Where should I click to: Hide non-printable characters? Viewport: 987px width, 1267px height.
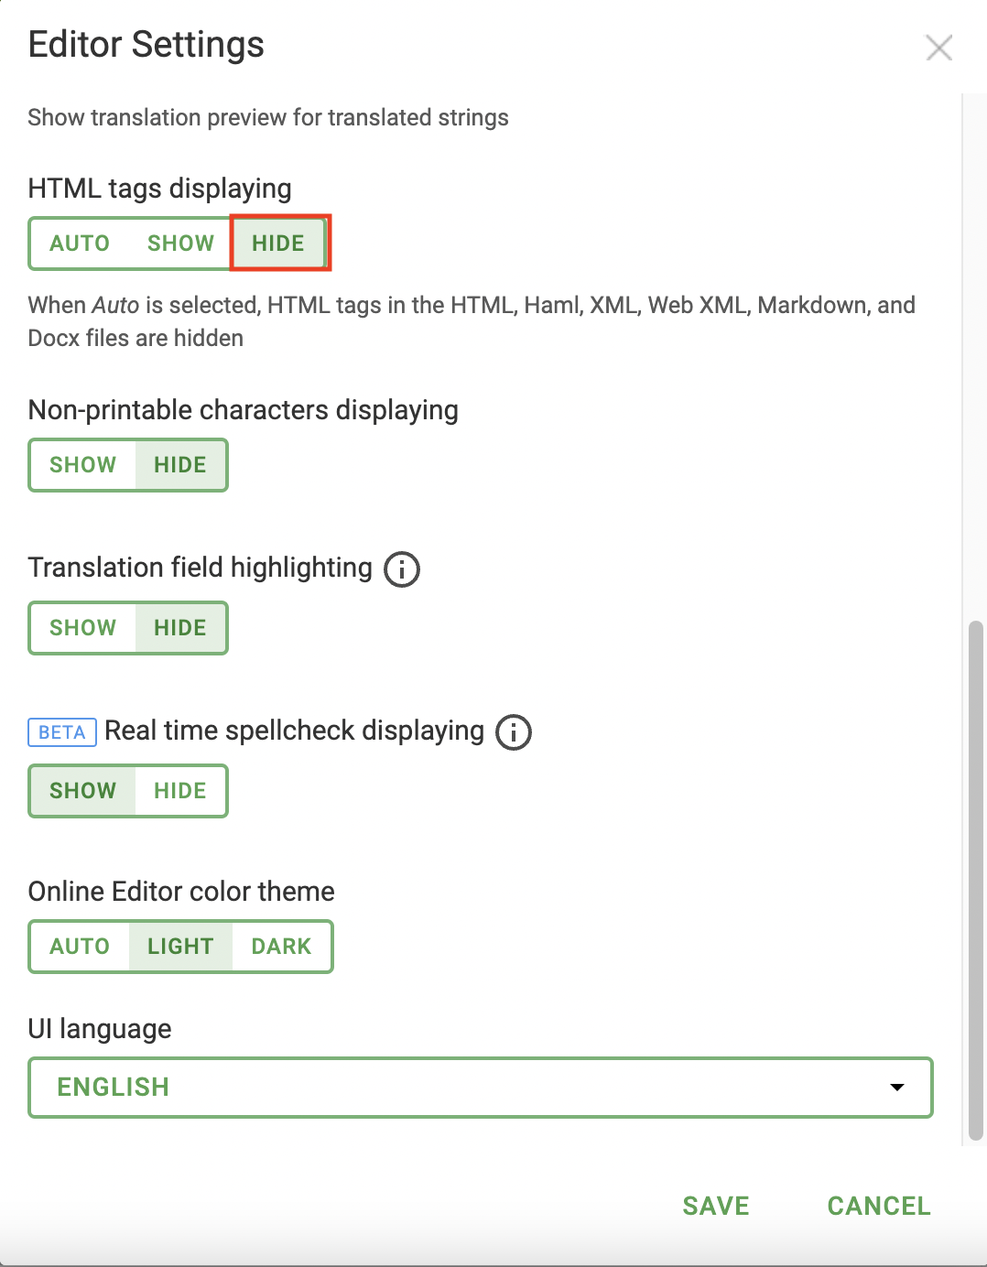pyautogui.click(x=180, y=465)
